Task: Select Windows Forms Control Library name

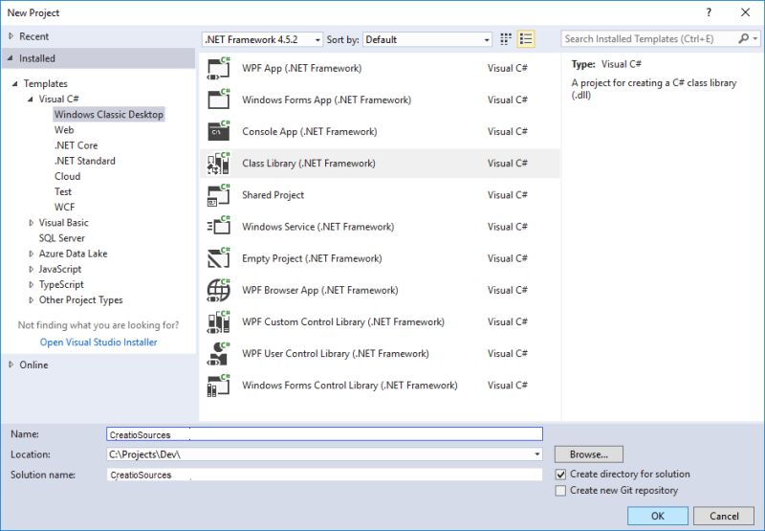Action: (350, 386)
